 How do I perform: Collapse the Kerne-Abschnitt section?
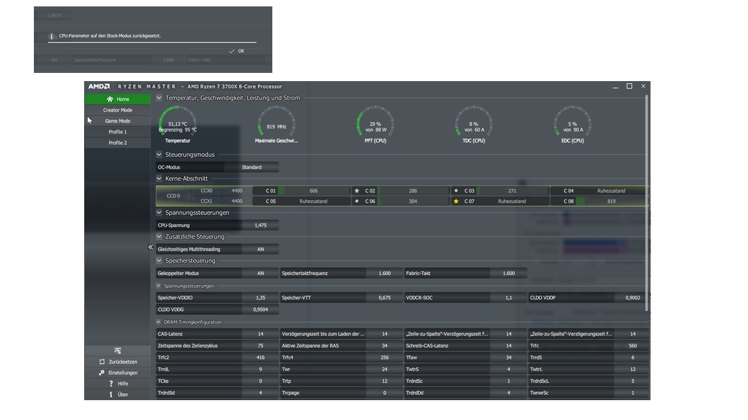tap(159, 178)
